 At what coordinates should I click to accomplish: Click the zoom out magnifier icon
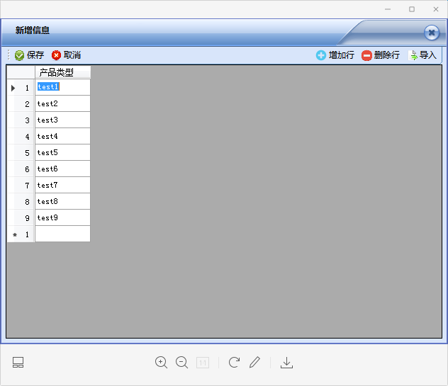pos(181,363)
